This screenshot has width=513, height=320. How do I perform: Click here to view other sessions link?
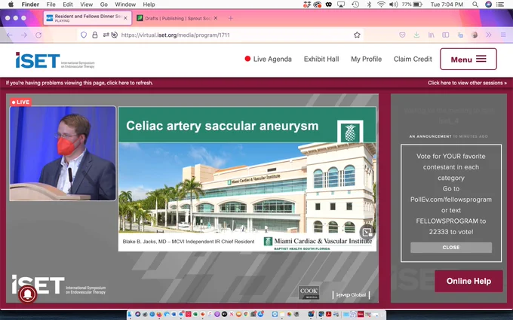pyautogui.click(x=467, y=83)
